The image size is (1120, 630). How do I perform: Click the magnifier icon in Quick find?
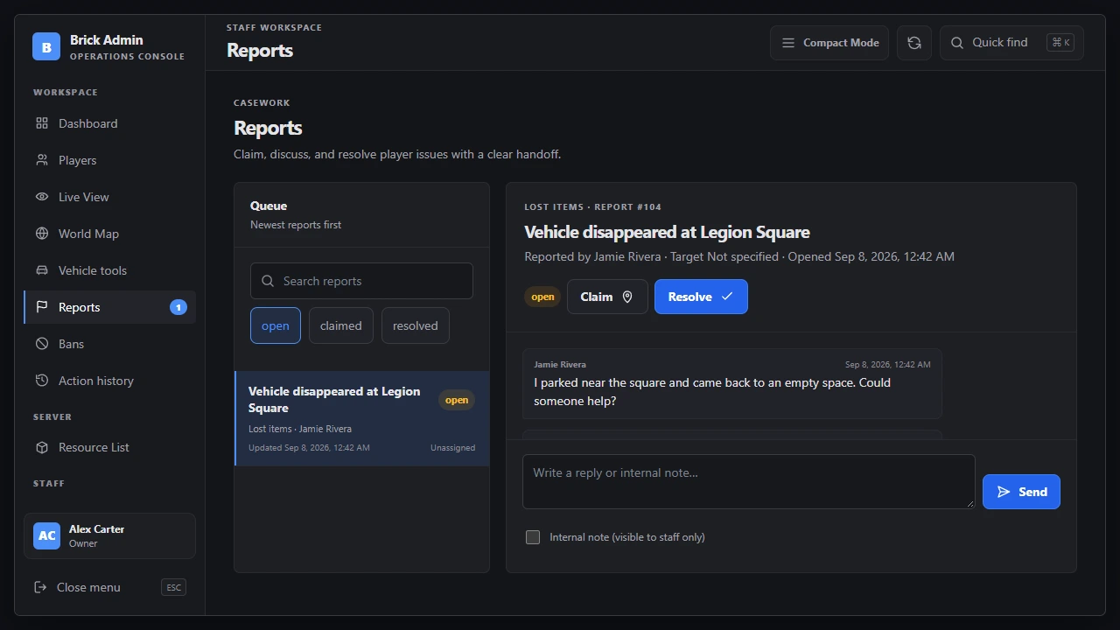pyautogui.click(x=957, y=43)
